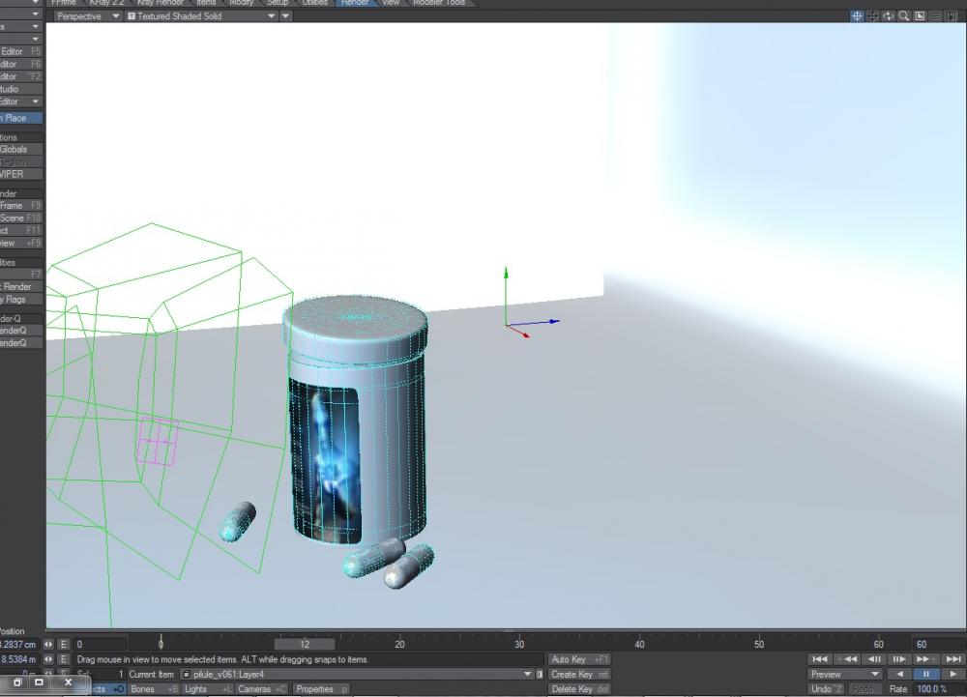
Task: Click the viewport move/pan icon
Action: click(x=873, y=16)
